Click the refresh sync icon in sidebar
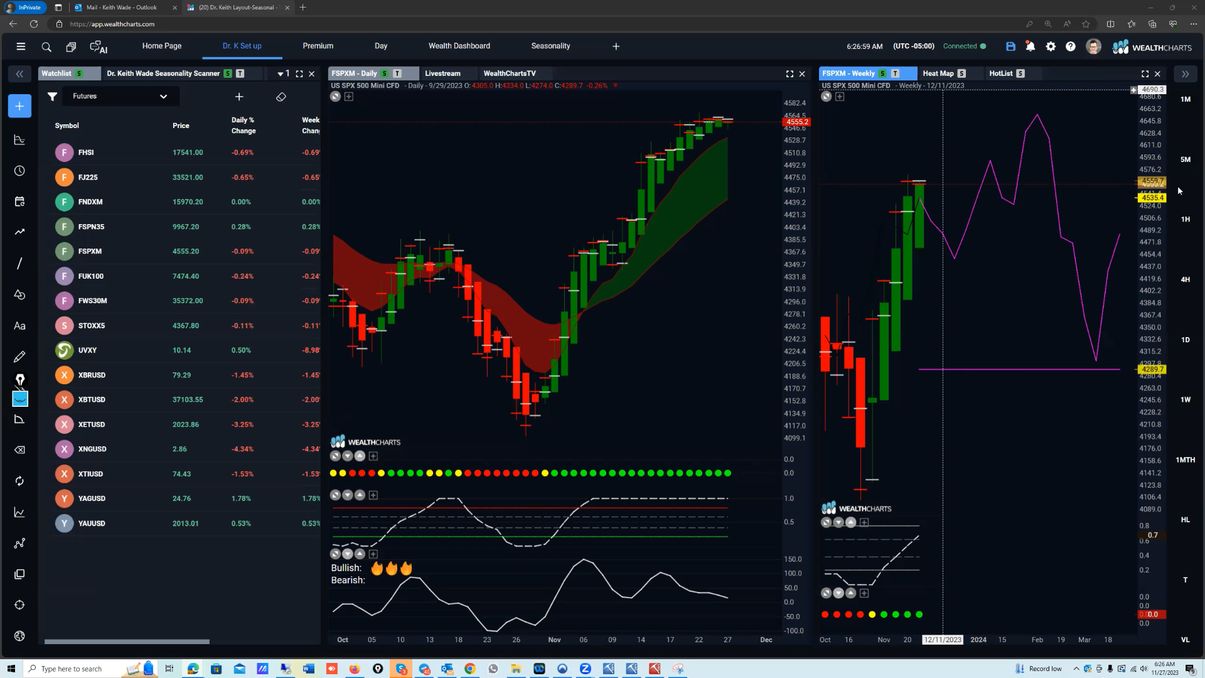This screenshot has width=1205, height=678. 19,481
